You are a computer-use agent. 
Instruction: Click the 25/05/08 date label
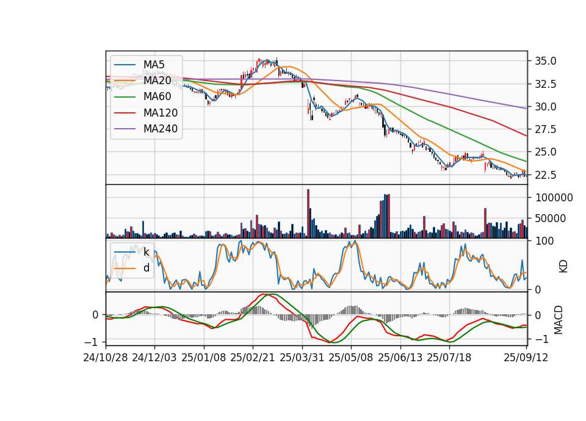[x=351, y=358]
